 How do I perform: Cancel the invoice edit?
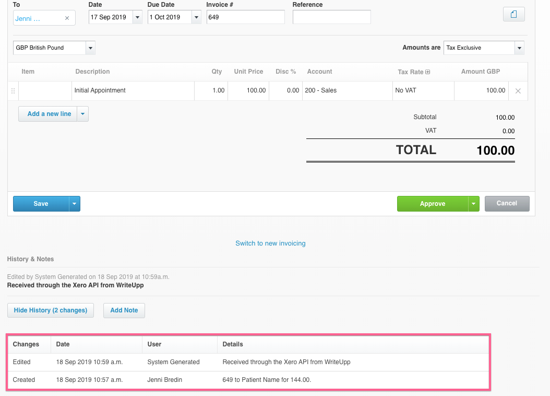[507, 203]
